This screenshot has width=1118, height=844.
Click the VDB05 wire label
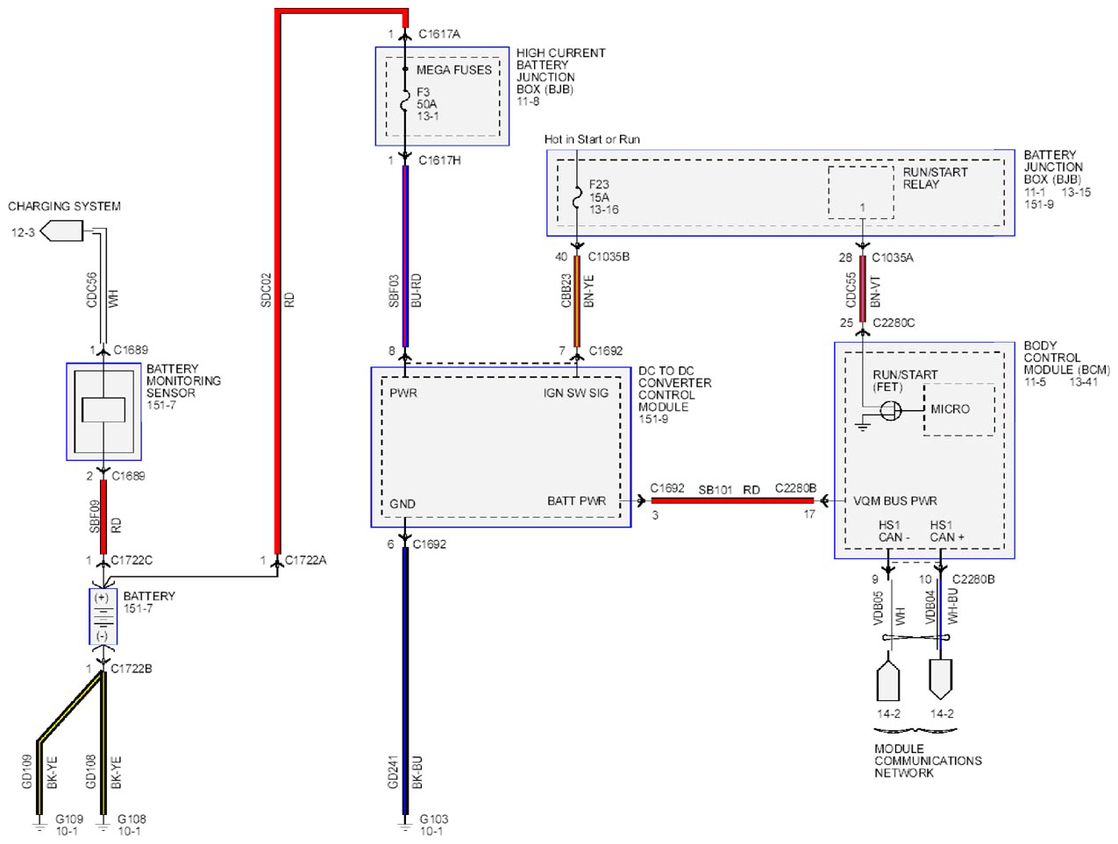(878, 607)
